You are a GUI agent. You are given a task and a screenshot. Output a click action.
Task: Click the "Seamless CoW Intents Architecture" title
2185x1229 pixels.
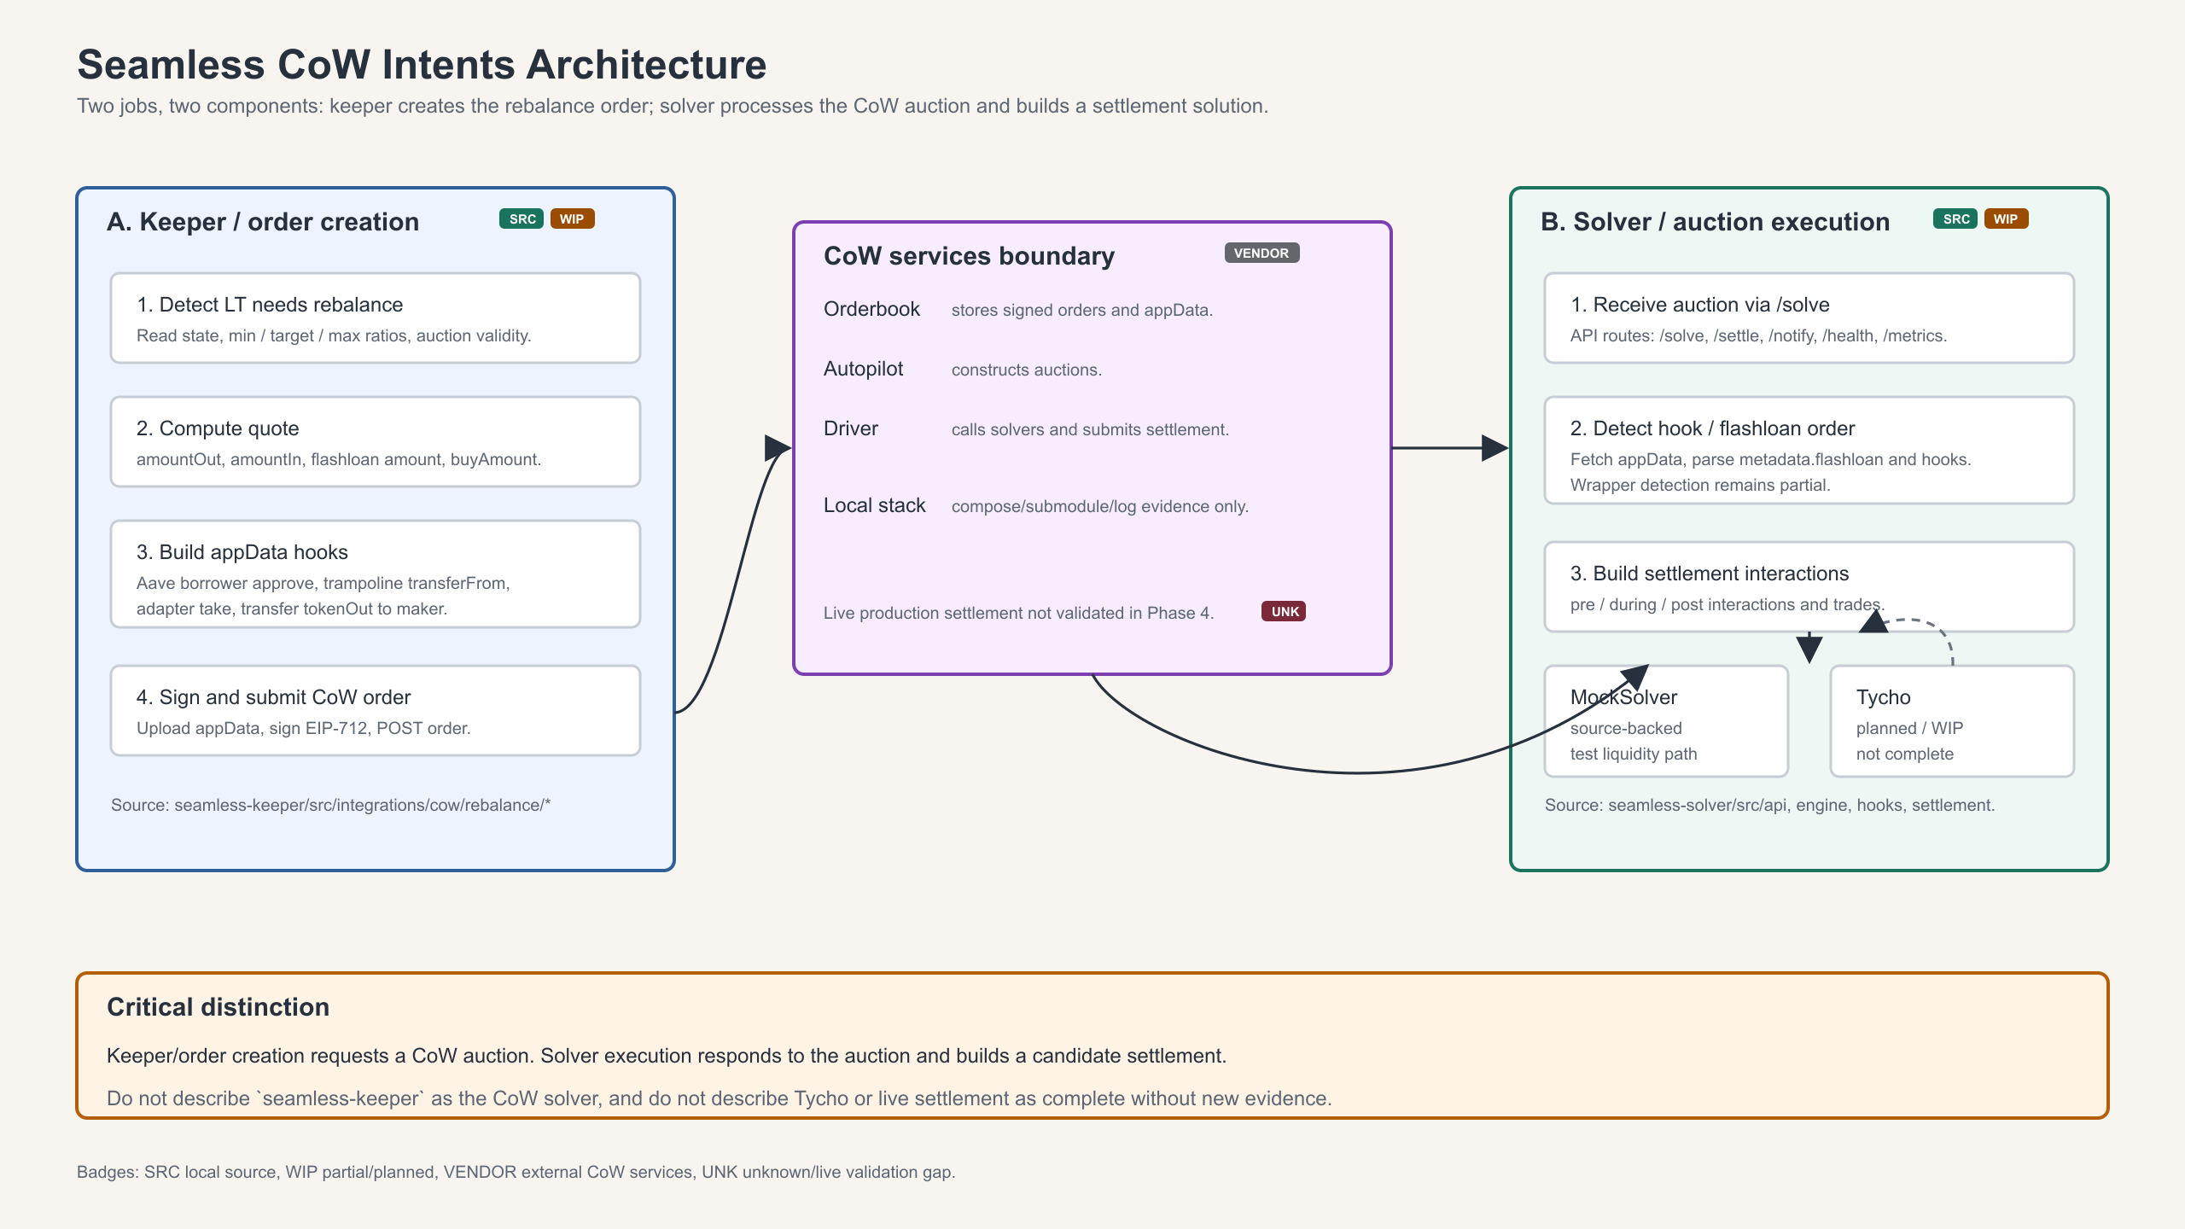422,65
